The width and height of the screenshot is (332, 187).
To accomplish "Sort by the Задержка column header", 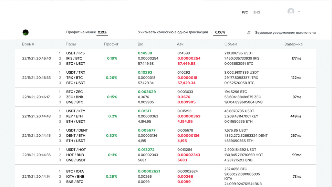I will 293,44.
